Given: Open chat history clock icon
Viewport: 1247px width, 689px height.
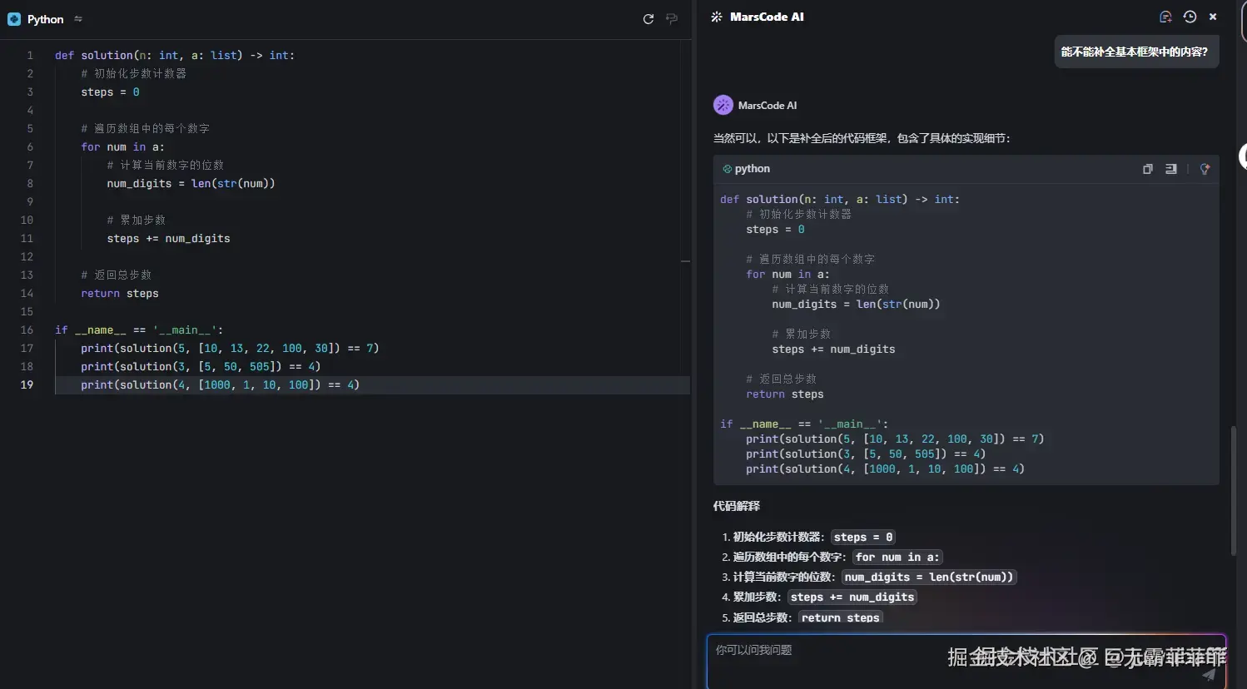Looking at the screenshot, I should [x=1190, y=17].
